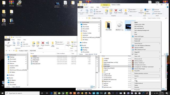Open Microsoft Edge from taskbar
The height and width of the screenshot is (95, 170).
52,93
